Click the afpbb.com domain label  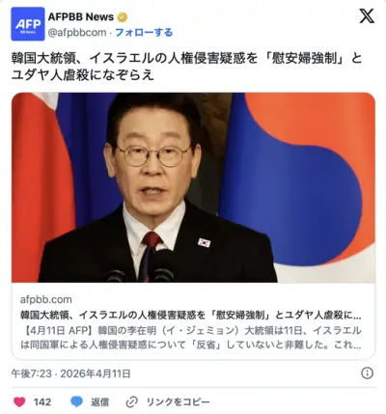[46, 299]
